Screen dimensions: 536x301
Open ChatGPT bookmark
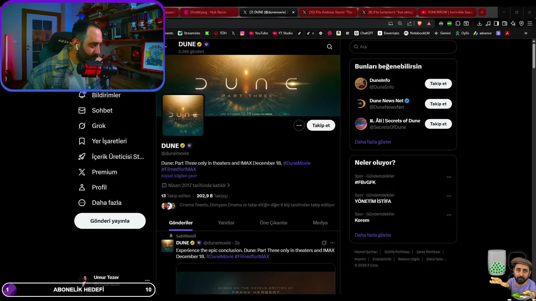tap(363, 33)
